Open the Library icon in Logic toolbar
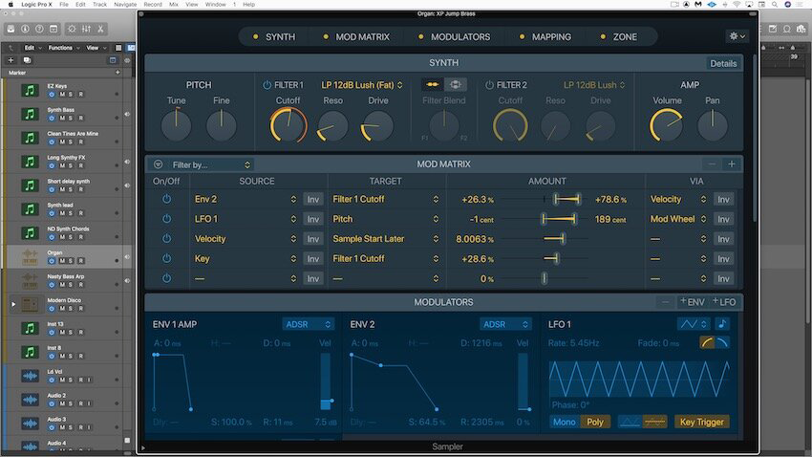Viewport: 812px width, 457px height. pyautogui.click(x=11, y=29)
